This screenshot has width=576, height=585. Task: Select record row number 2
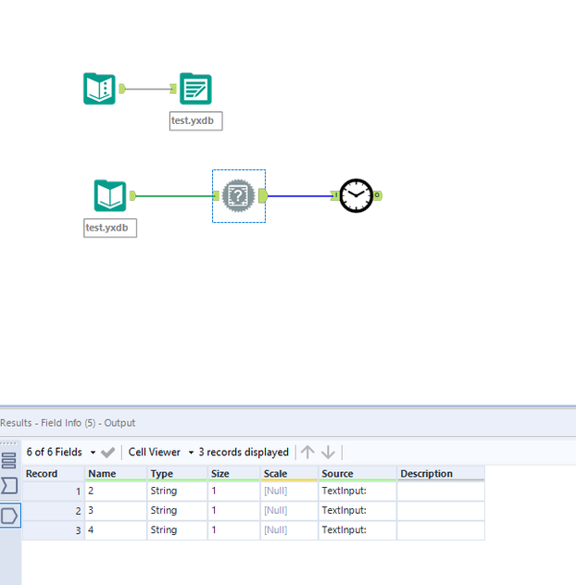(x=54, y=510)
